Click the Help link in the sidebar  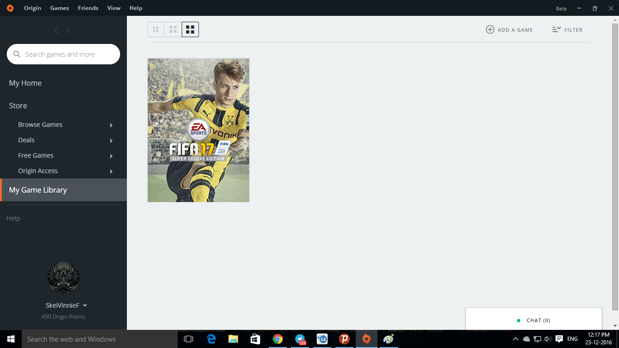13,218
